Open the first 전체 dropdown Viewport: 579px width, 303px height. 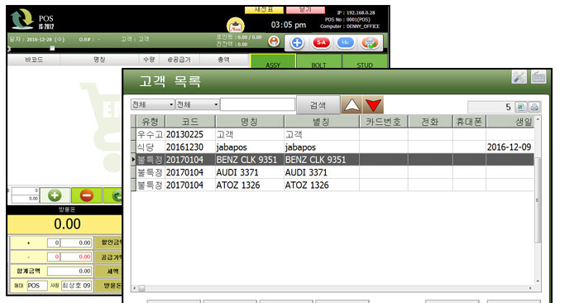(152, 104)
